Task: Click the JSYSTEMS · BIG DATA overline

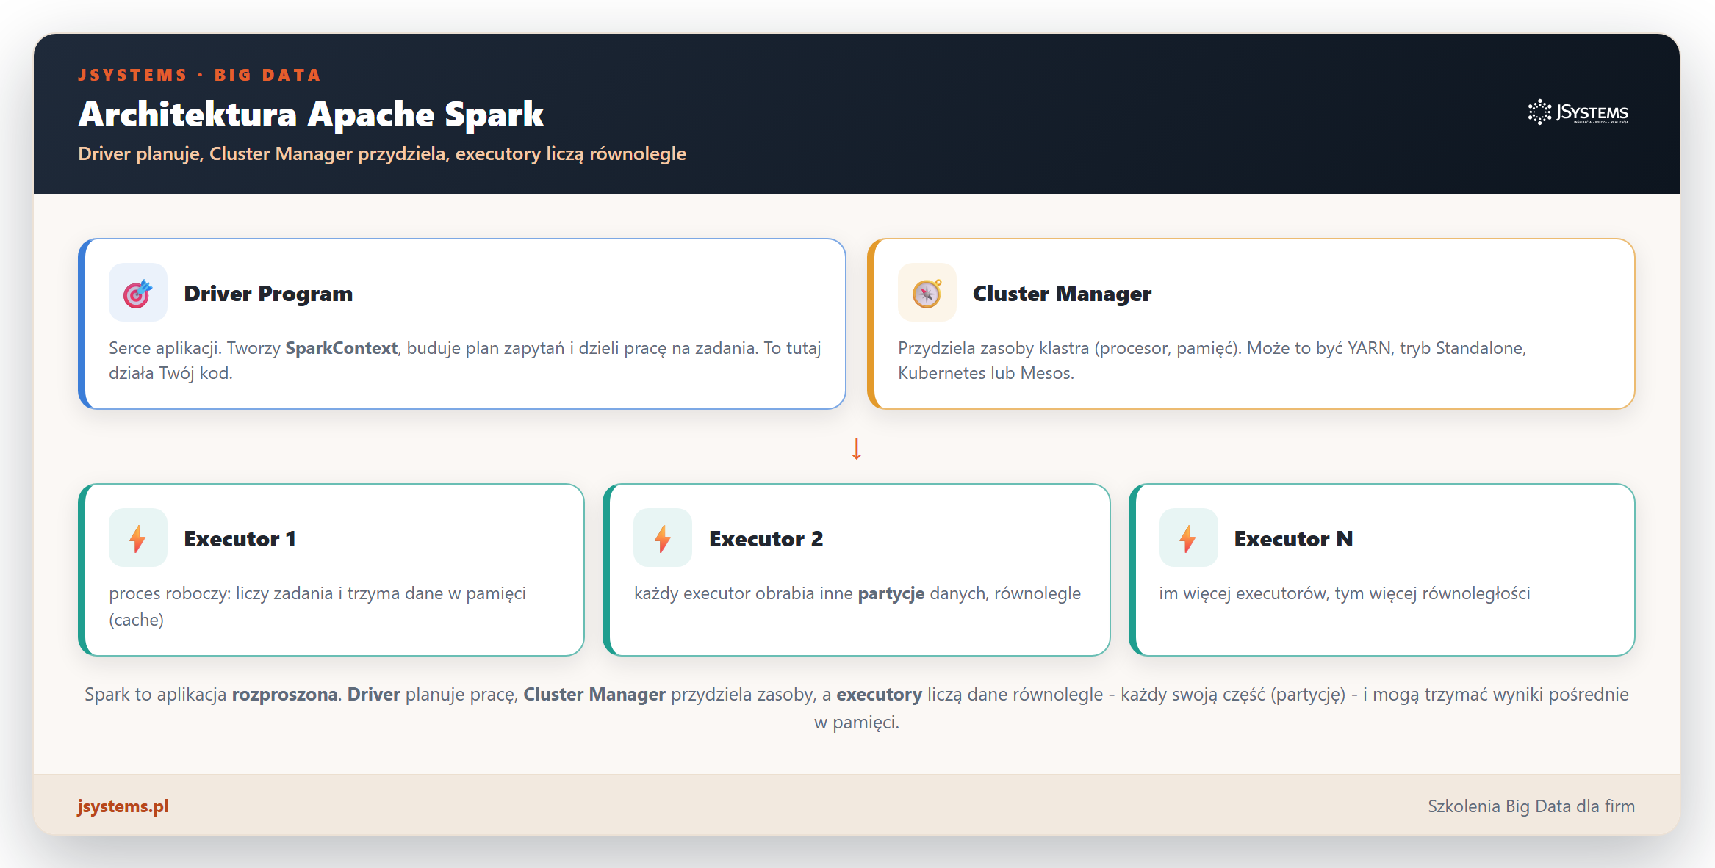Action: coord(199,75)
